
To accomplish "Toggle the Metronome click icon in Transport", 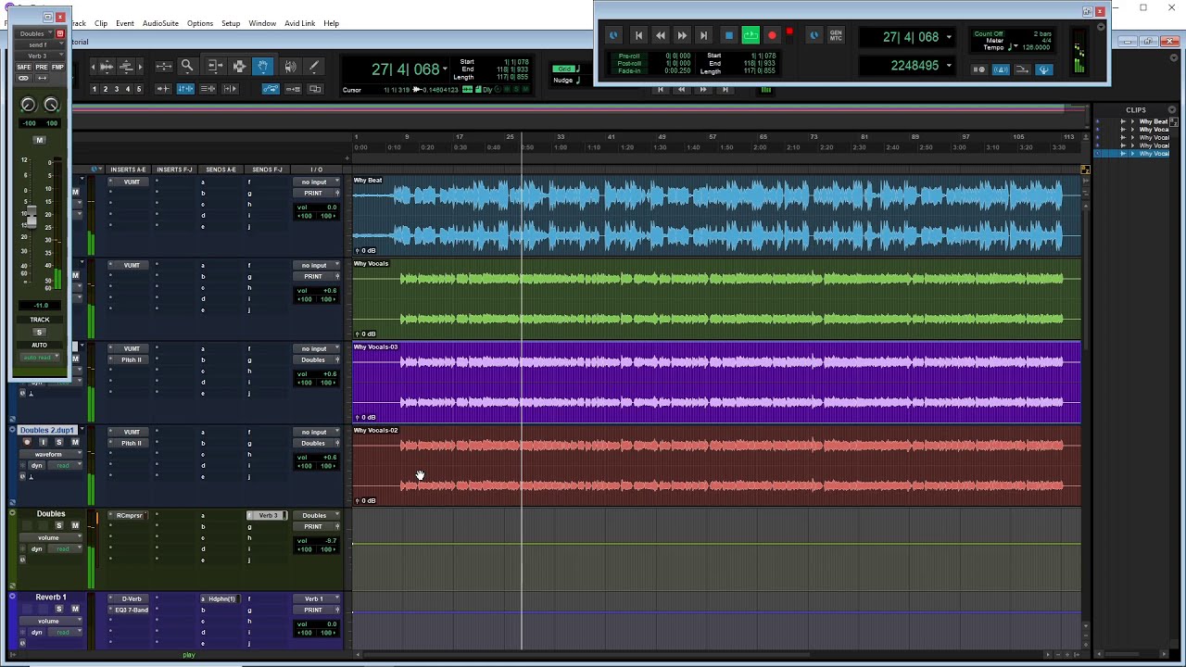I will coord(1001,69).
